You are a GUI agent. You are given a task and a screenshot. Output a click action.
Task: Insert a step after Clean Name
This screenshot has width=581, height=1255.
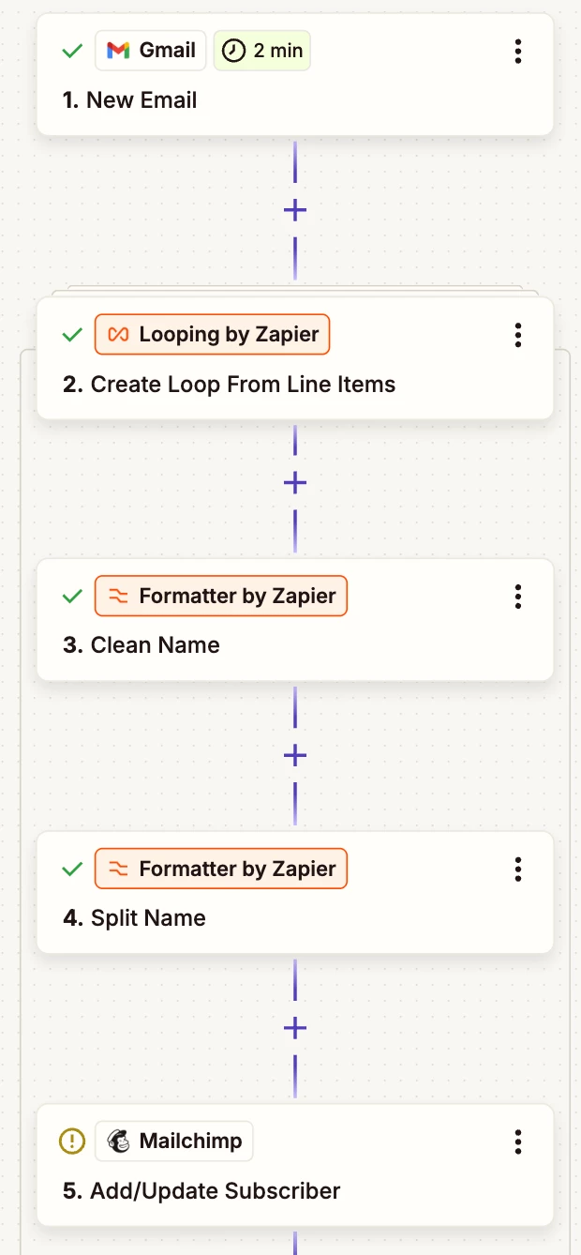pos(295,755)
